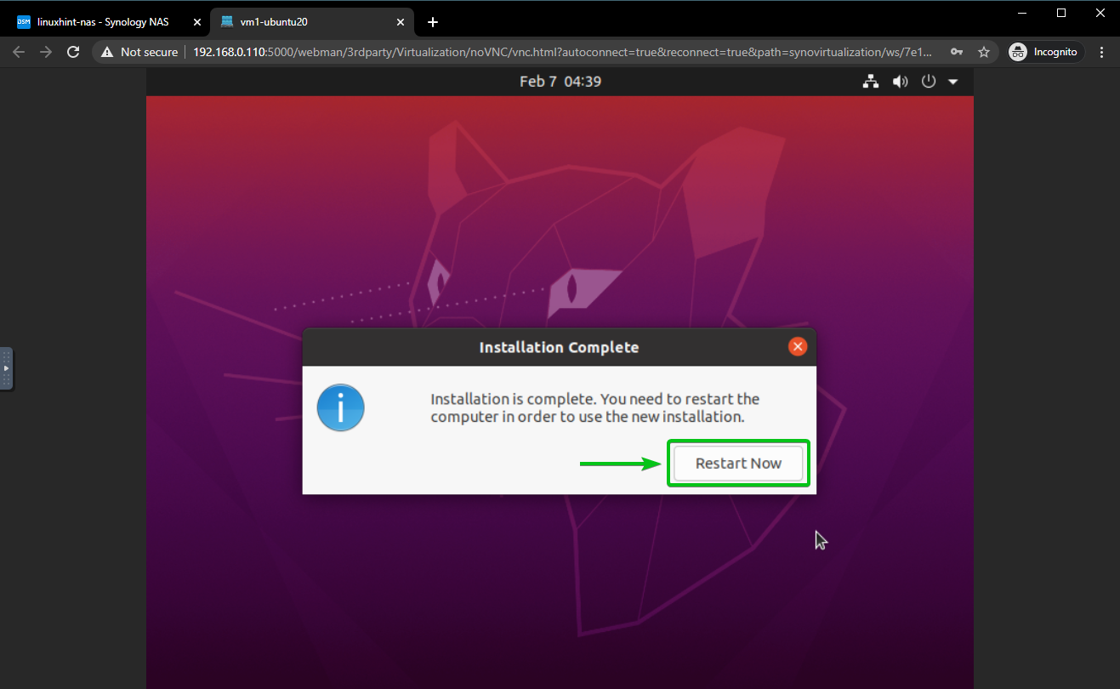This screenshot has height=689, width=1120.
Task: Switch to the linuxhint-nas Synology NAS tab
Action: point(105,22)
